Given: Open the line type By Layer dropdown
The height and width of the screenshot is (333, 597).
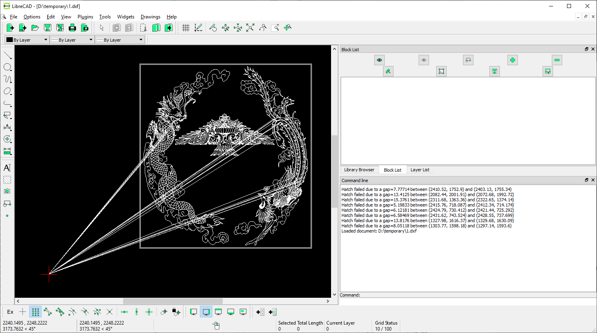Looking at the screenshot, I should 120,40.
